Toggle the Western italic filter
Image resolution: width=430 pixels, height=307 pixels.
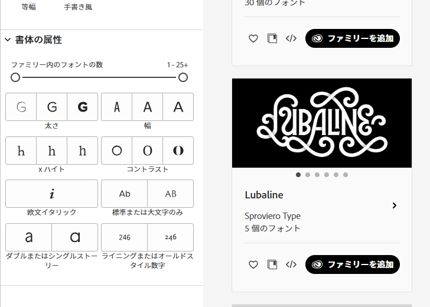click(51, 194)
